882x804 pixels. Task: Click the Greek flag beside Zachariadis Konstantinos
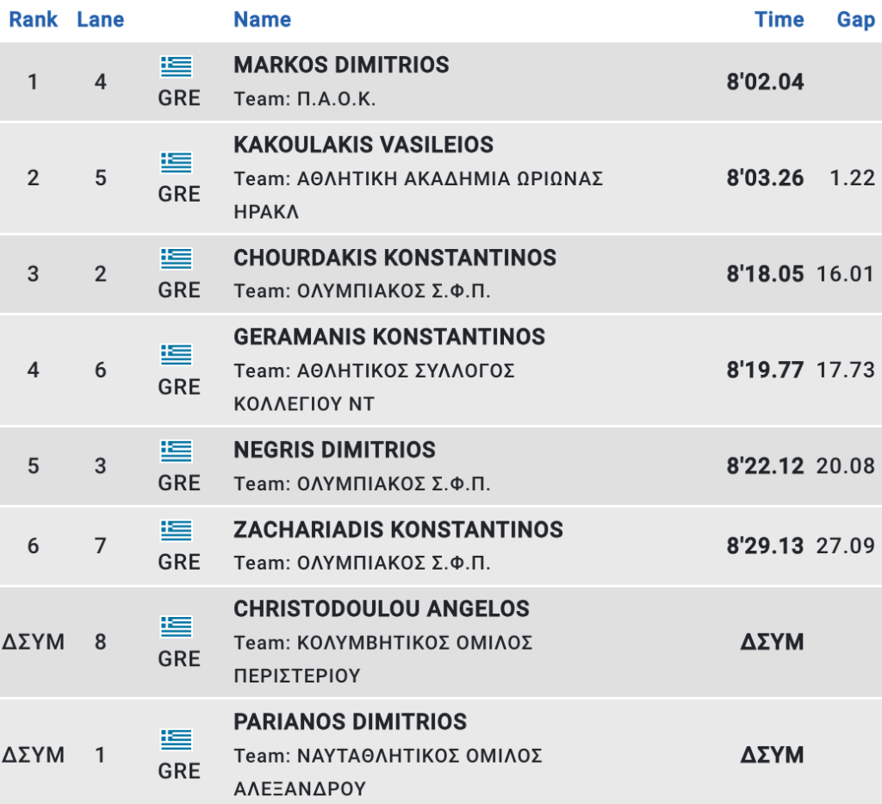click(176, 531)
